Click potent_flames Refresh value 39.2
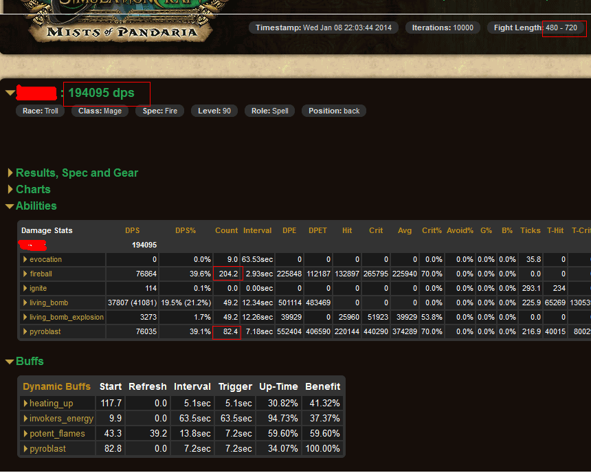 [158, 433]
